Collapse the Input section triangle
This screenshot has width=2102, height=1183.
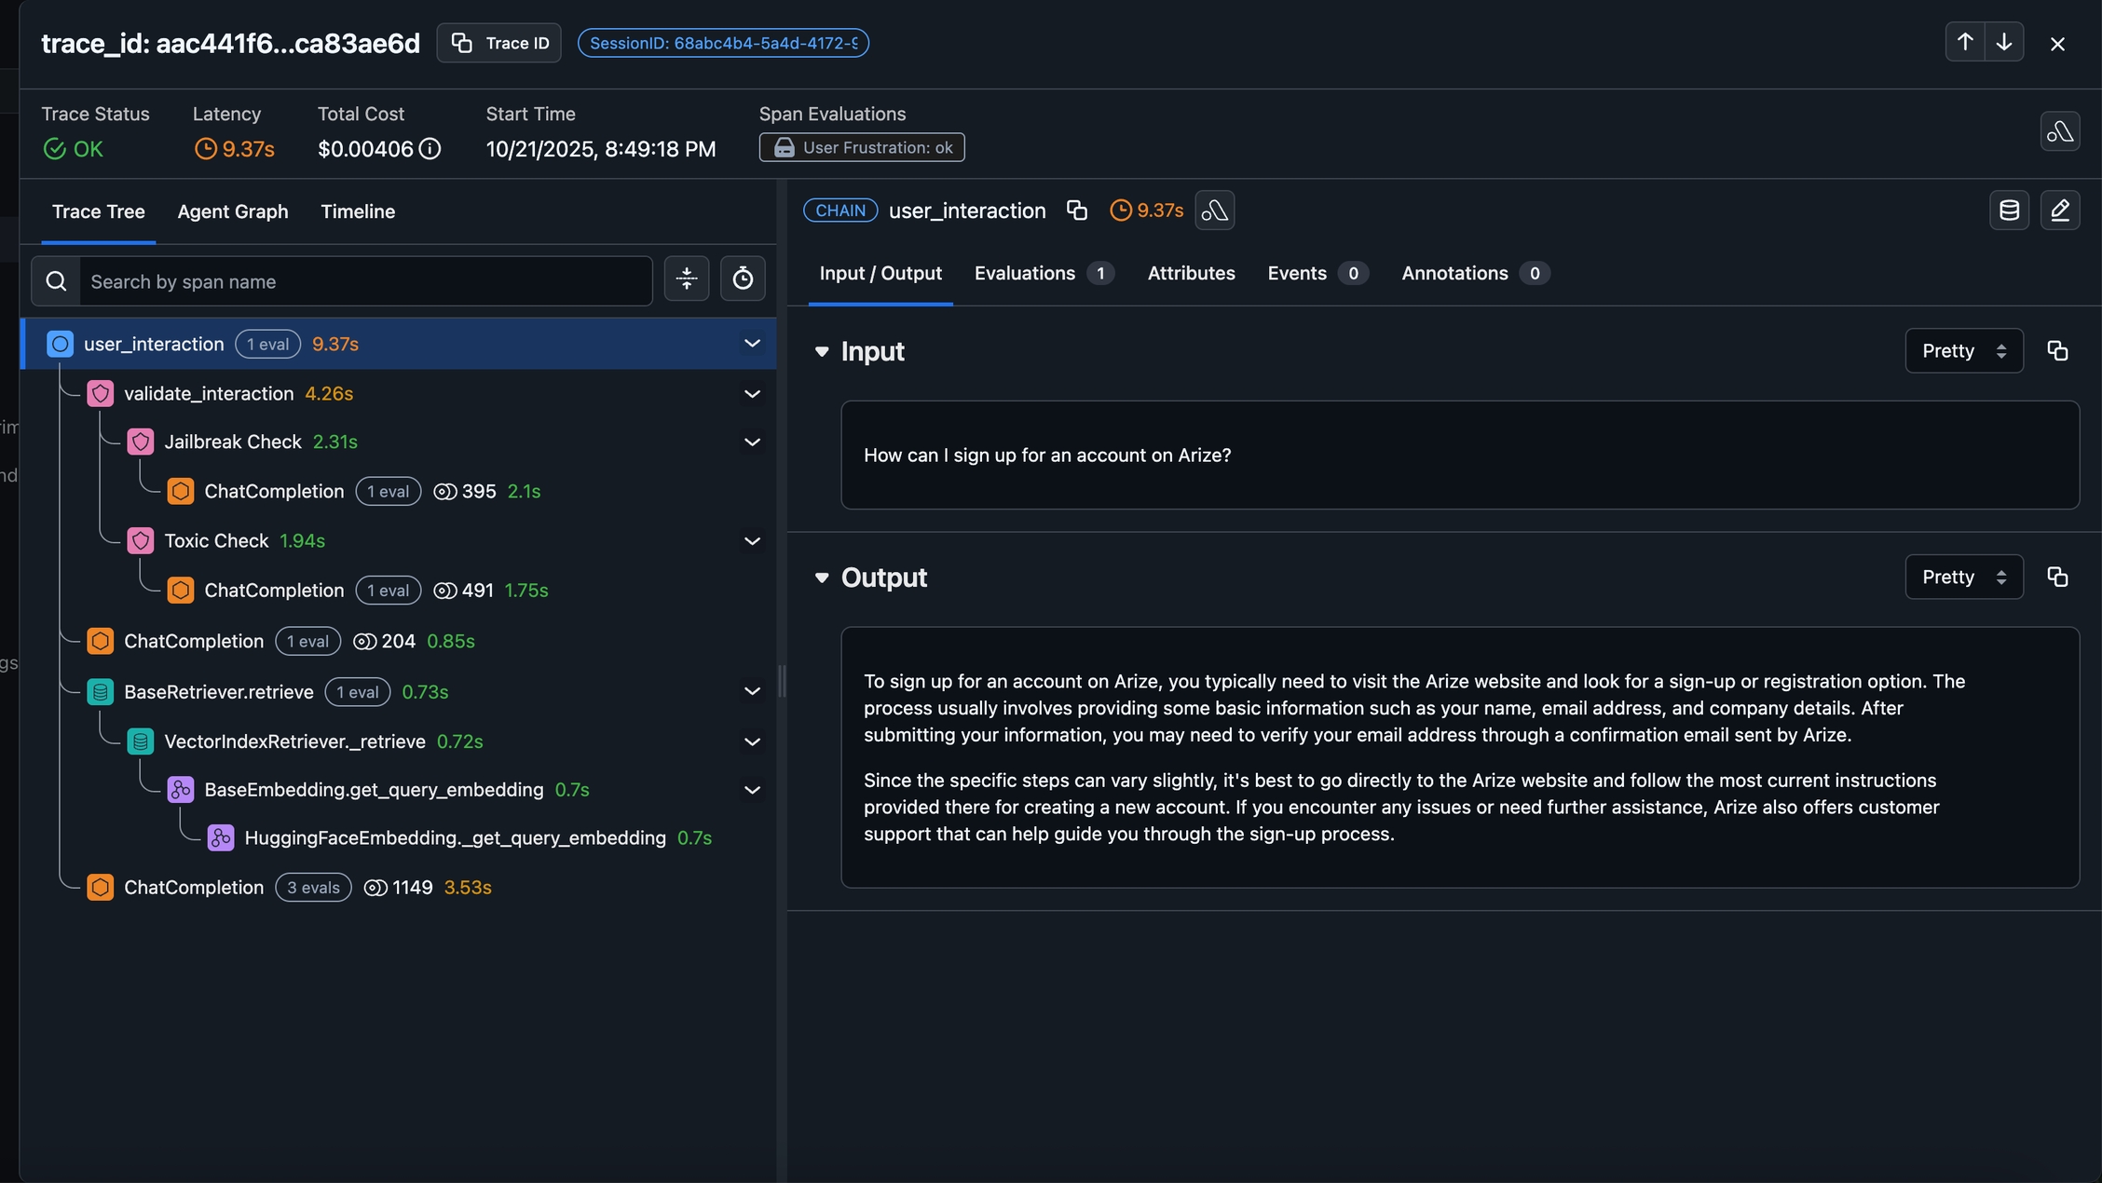point(822,352)
